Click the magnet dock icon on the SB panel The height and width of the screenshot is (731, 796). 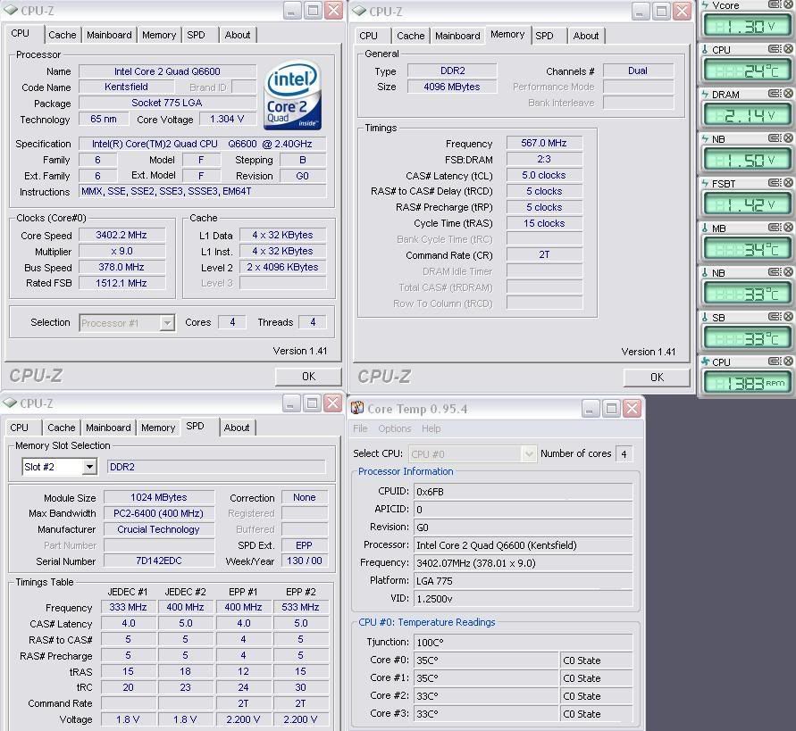(x=775, y=317)
